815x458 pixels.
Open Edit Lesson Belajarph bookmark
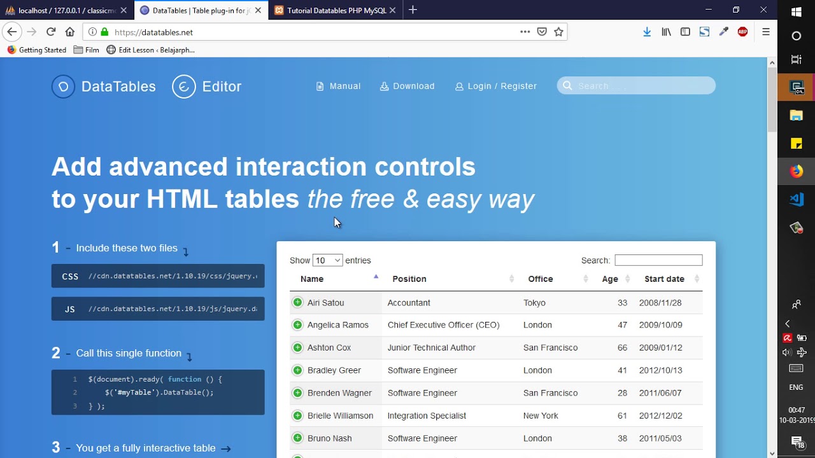[150, 50]
